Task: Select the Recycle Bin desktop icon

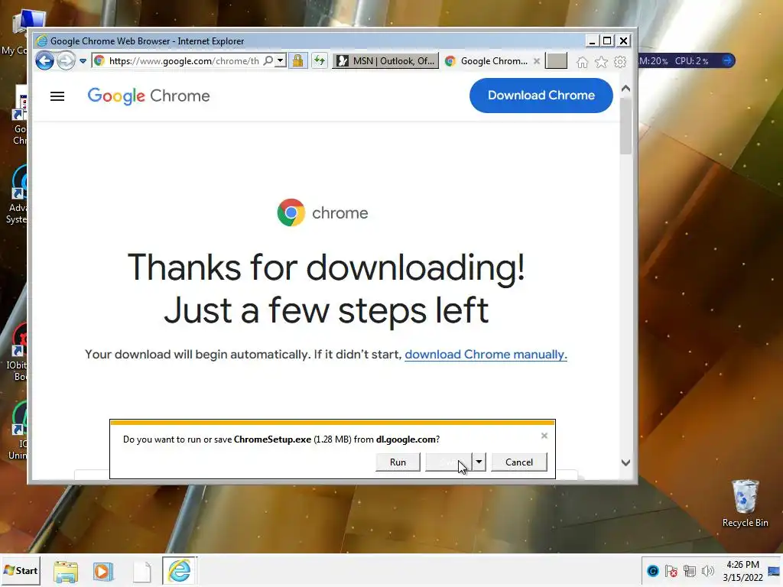Action: tap(745, 503)
